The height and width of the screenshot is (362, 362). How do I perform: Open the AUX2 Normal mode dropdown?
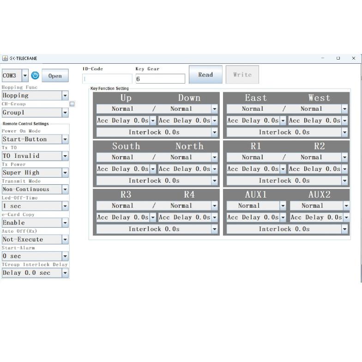[320, 206]
